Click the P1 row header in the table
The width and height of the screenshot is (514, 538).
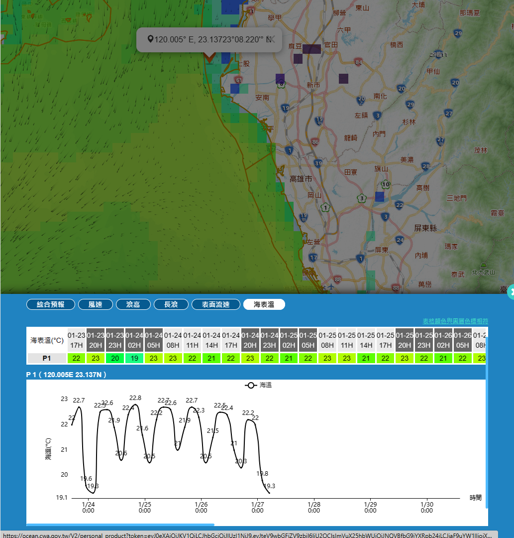coord(46,358)
